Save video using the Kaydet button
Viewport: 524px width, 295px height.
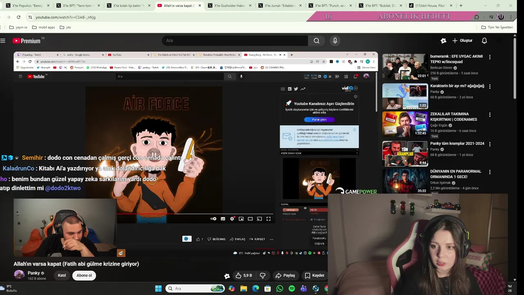pos(314,275)
